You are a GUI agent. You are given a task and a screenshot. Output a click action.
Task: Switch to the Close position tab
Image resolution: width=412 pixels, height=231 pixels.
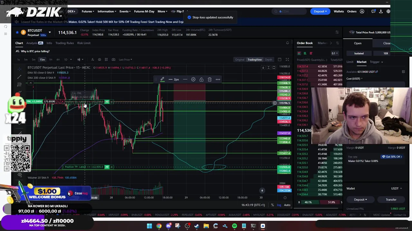pyautogui.click(x=387, y=43)
